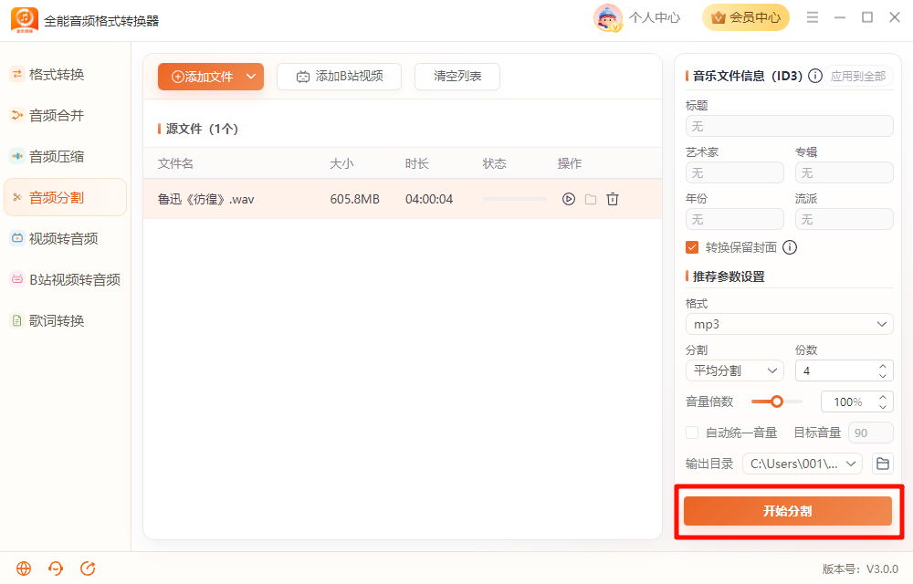Select the 音频分割 tab
The width and height of the screenshot is (913, 584).
65,197
